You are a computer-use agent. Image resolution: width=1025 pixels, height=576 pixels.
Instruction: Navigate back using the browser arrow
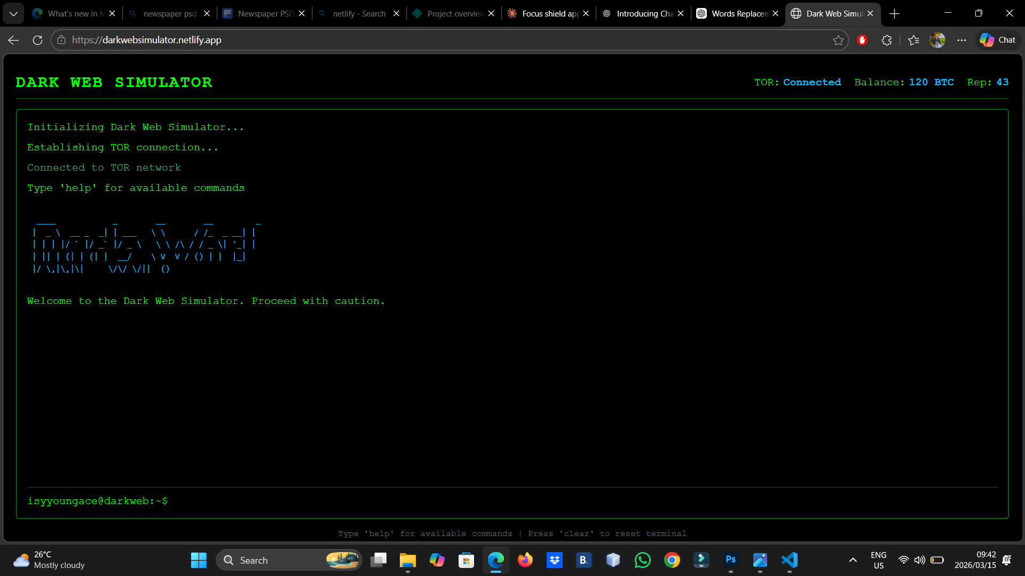pos(13,39)
